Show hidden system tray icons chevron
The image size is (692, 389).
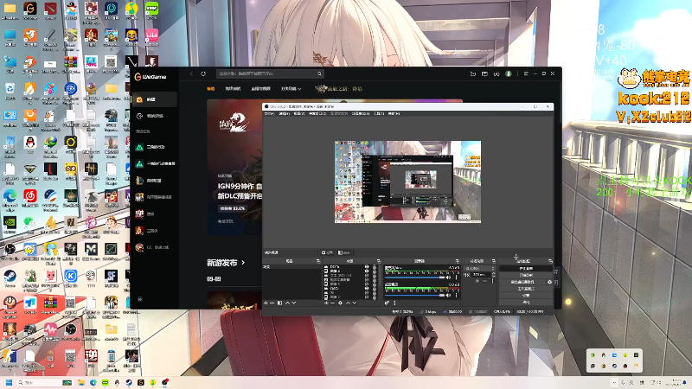click(x=614, y=382)
